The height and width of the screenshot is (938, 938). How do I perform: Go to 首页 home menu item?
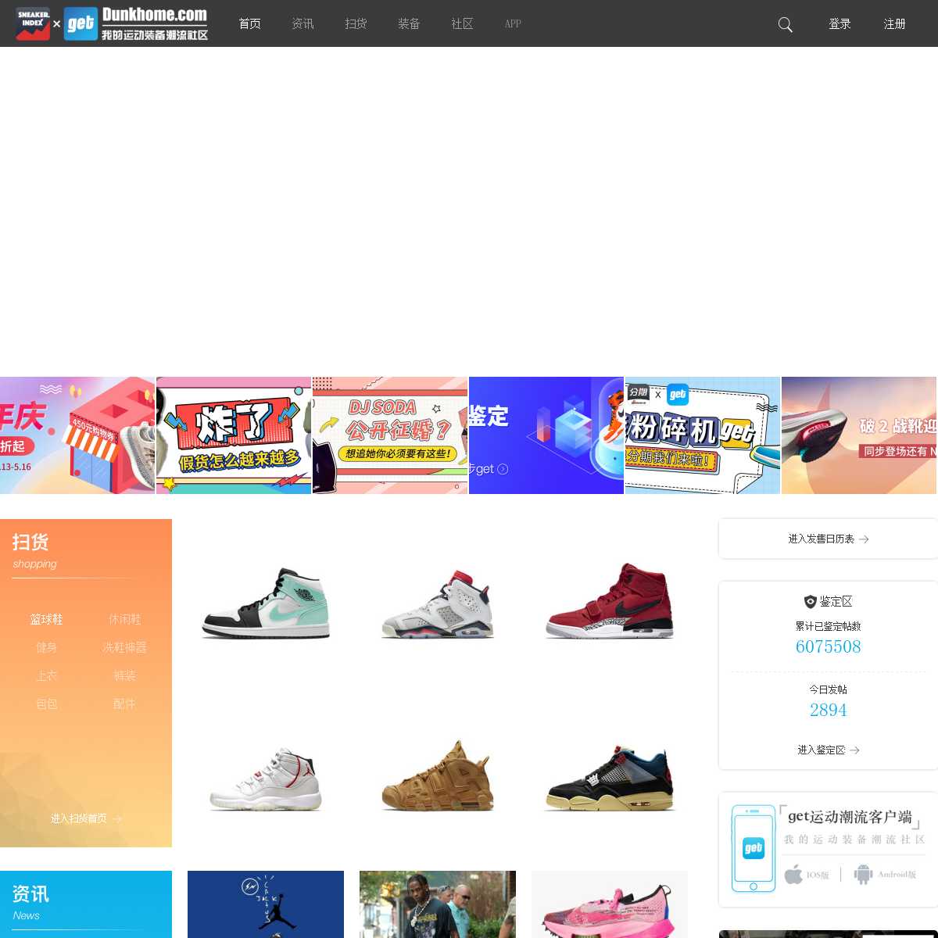pos(250,23)
